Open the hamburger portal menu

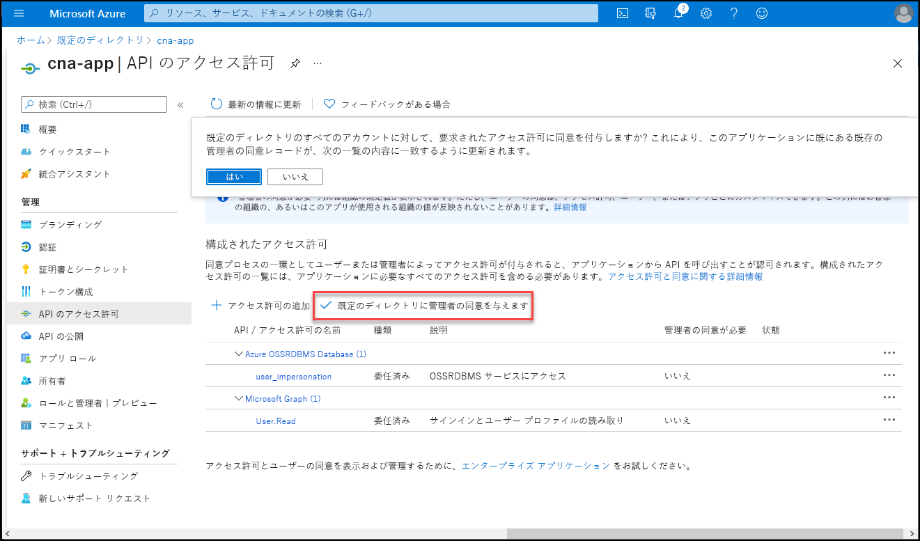tap(19, 13)
